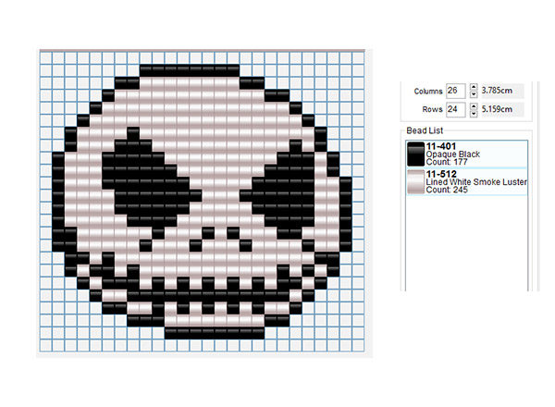Click the 'Lined White Smoke Luster' name text
Screen dimensions: 555x407
[x=476, y=182]
